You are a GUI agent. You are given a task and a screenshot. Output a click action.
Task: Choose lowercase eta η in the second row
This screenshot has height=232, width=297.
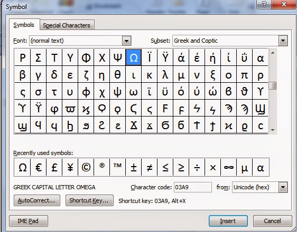(101, 74)
